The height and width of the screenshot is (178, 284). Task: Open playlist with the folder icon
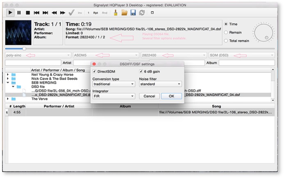(125, 13)
